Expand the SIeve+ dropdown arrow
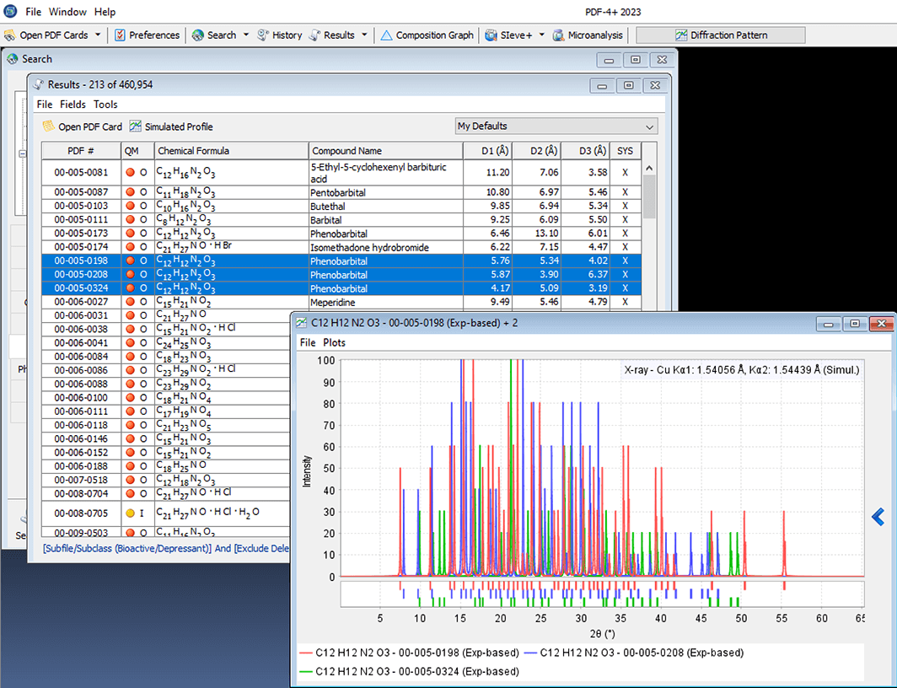 [x=541, y=35]
